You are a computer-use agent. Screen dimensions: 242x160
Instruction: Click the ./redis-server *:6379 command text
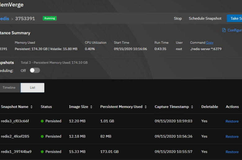[x=206, y=49]
